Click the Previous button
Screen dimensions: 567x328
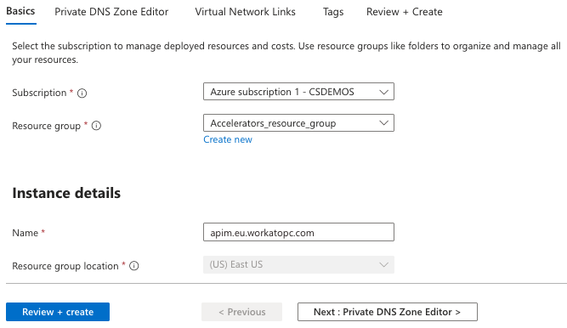click(x=242, y=312)
